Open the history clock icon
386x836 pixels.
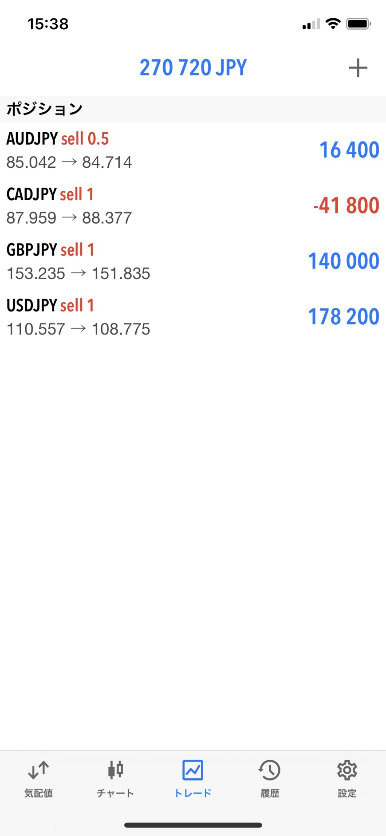point(270,770)
